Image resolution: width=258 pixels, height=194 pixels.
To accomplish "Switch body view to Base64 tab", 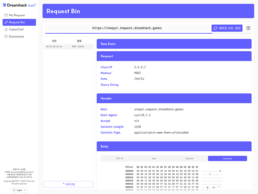I will point(189,158).
